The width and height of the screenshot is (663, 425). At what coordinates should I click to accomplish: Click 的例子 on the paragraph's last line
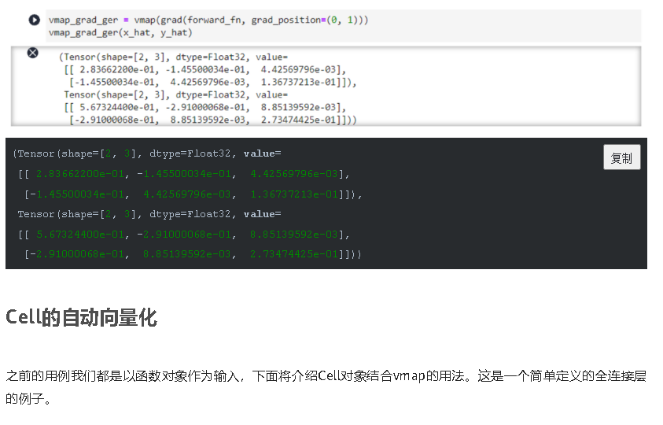coord(28,399)
